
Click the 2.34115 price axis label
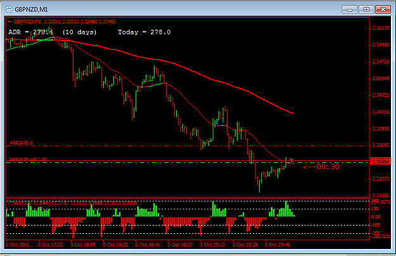(381, 112)
